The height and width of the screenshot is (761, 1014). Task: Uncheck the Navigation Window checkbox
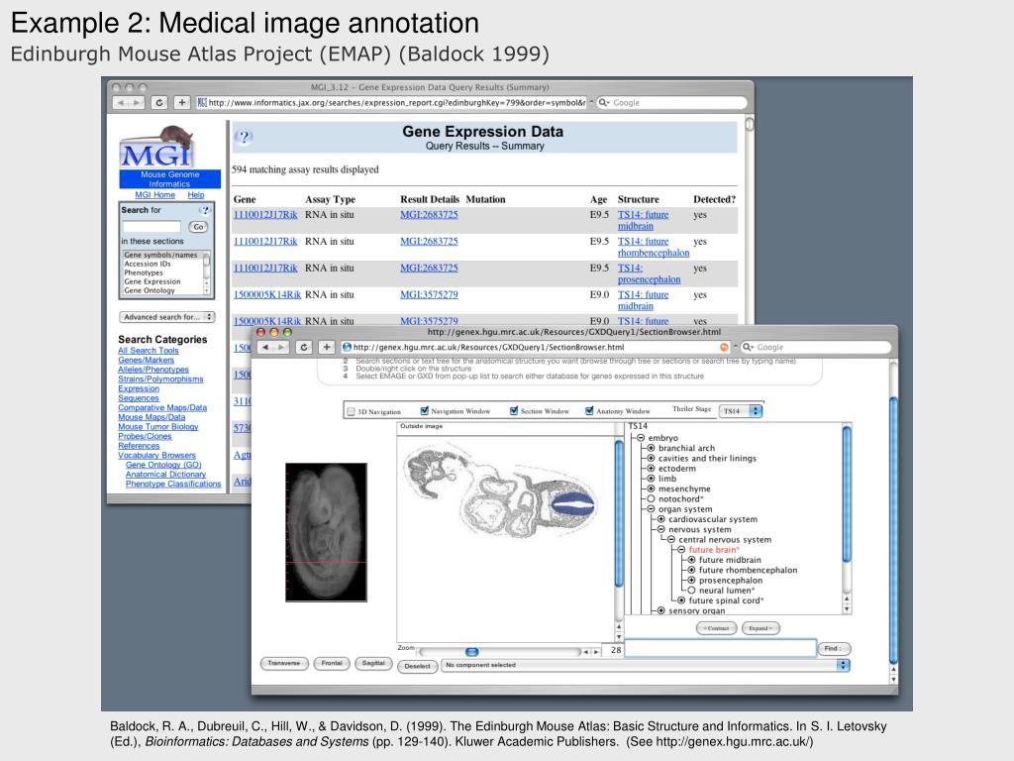click(x=424, y=411)
